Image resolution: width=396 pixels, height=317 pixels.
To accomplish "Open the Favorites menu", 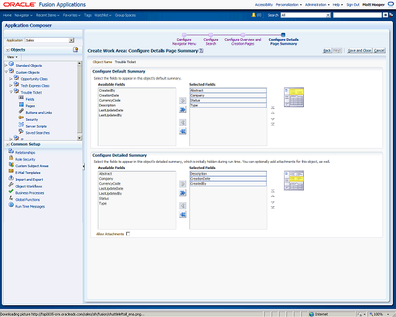I will click(x=72, y=15).
